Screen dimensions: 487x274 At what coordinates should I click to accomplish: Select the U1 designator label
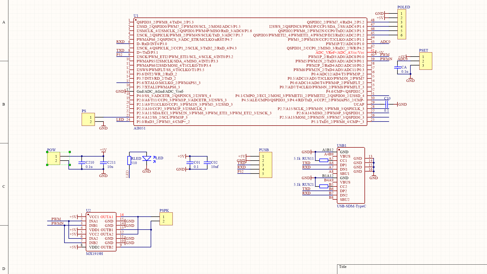136,16
